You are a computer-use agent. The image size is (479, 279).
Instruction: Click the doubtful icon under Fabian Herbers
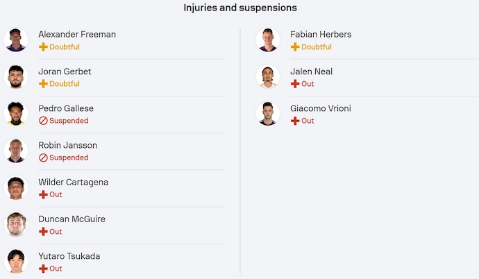(x=295, y=47)
